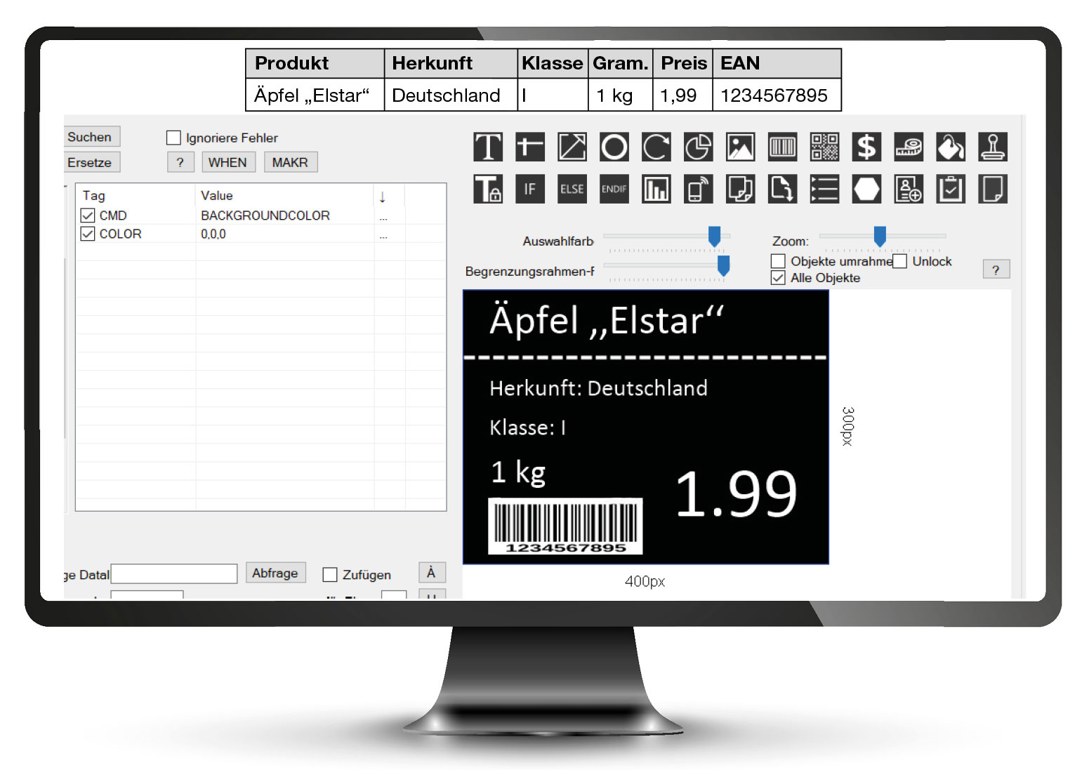Enable Ignoriere Fehler checkbox
This screenshot has width=1089, height=770.
[x=173, y=138]
